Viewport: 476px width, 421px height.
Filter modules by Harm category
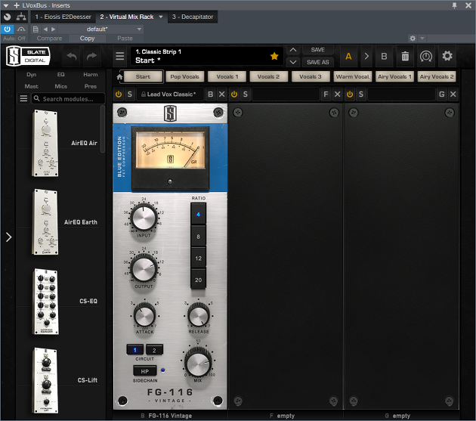(91, 74)
